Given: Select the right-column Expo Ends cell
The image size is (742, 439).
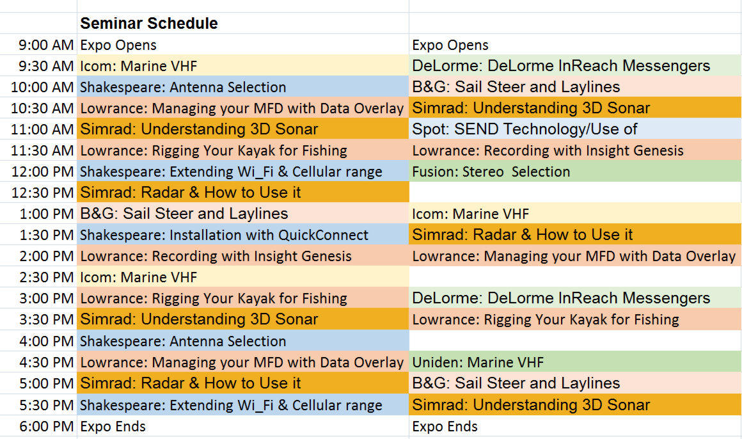Looking at the screenshot, I should [x=575, y=426].
